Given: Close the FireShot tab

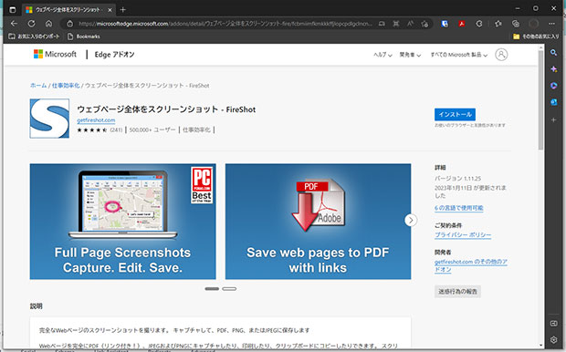Looking at the screenshot, I should 110,10.
